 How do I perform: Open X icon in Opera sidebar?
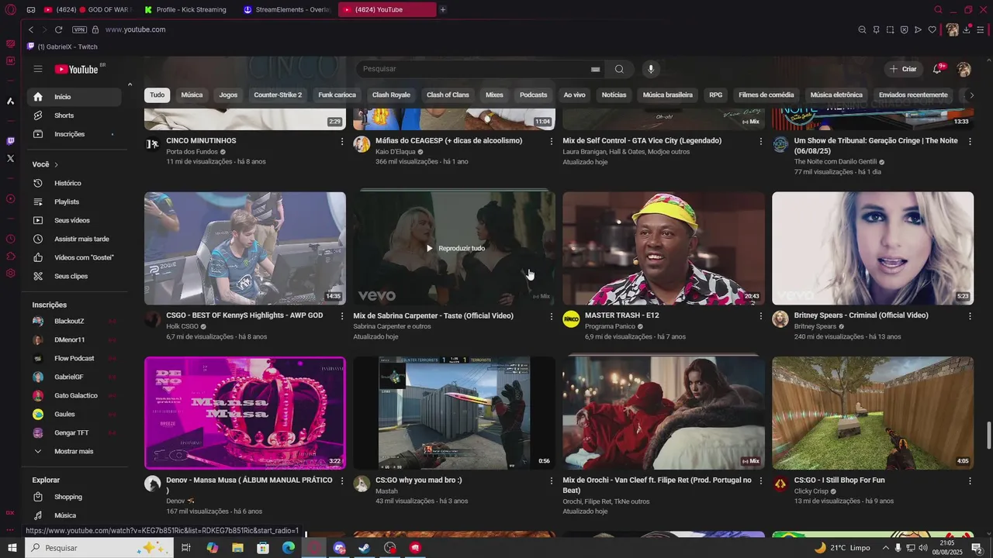[x=10, y=158]
